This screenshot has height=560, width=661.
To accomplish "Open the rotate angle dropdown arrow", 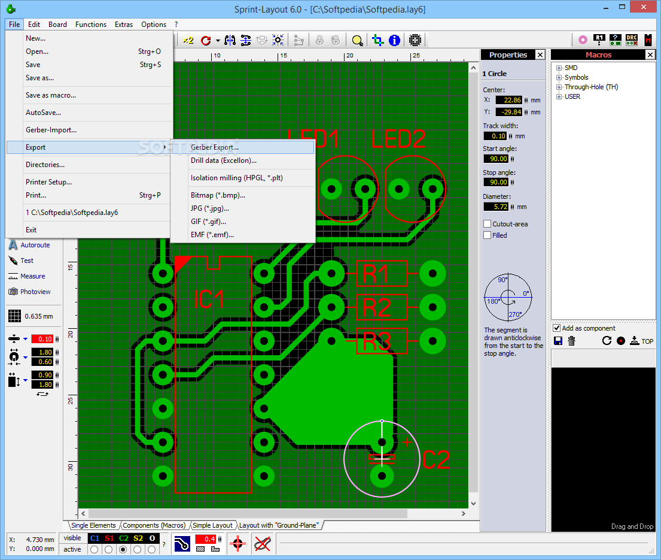I will pyautogui.click(x=218, y=41).
